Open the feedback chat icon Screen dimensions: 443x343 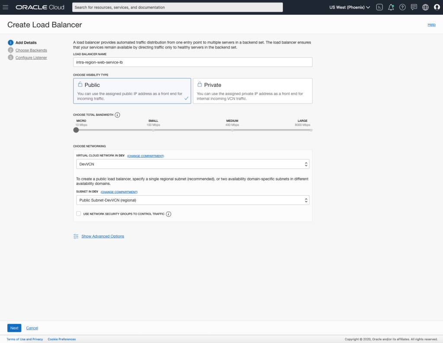414,7
